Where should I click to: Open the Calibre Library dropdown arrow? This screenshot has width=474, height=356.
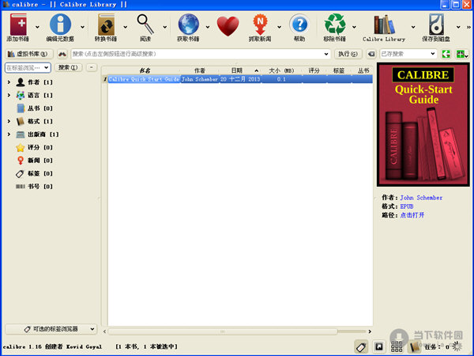413,27
